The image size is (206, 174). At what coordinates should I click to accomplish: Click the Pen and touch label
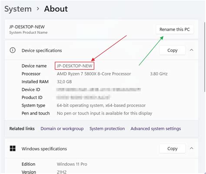click(x=36, y=113)
